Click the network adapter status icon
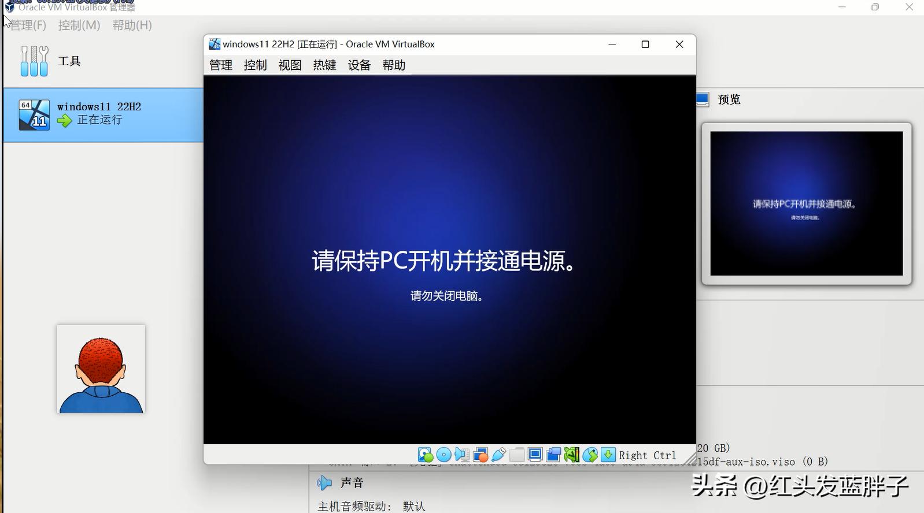The height and width of the screenshot is (513, 924). (480, 455)
